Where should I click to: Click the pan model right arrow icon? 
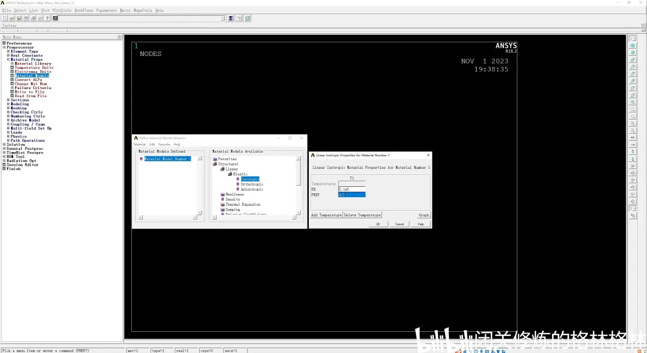pyautogui.click(x=632, y=144)
